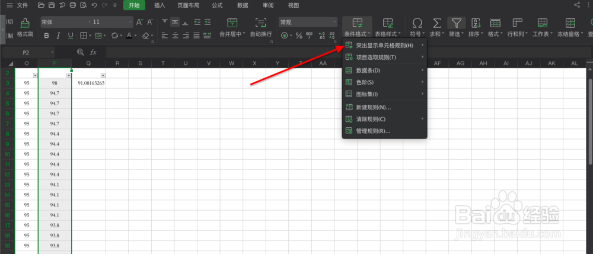Align text left
593x254 pixels.
click(164, 36)
